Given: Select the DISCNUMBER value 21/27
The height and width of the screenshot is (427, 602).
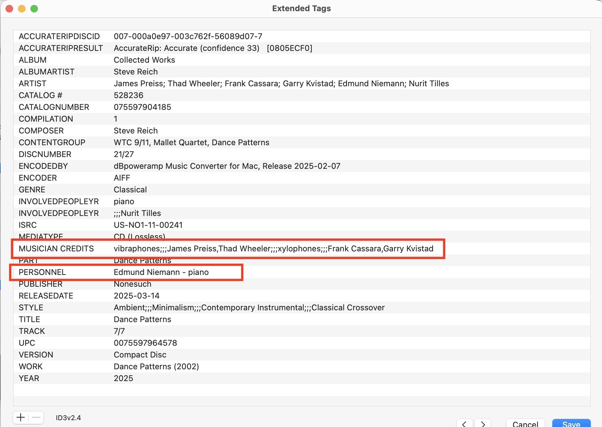Looking at the screenshot, I should [124, 154].
